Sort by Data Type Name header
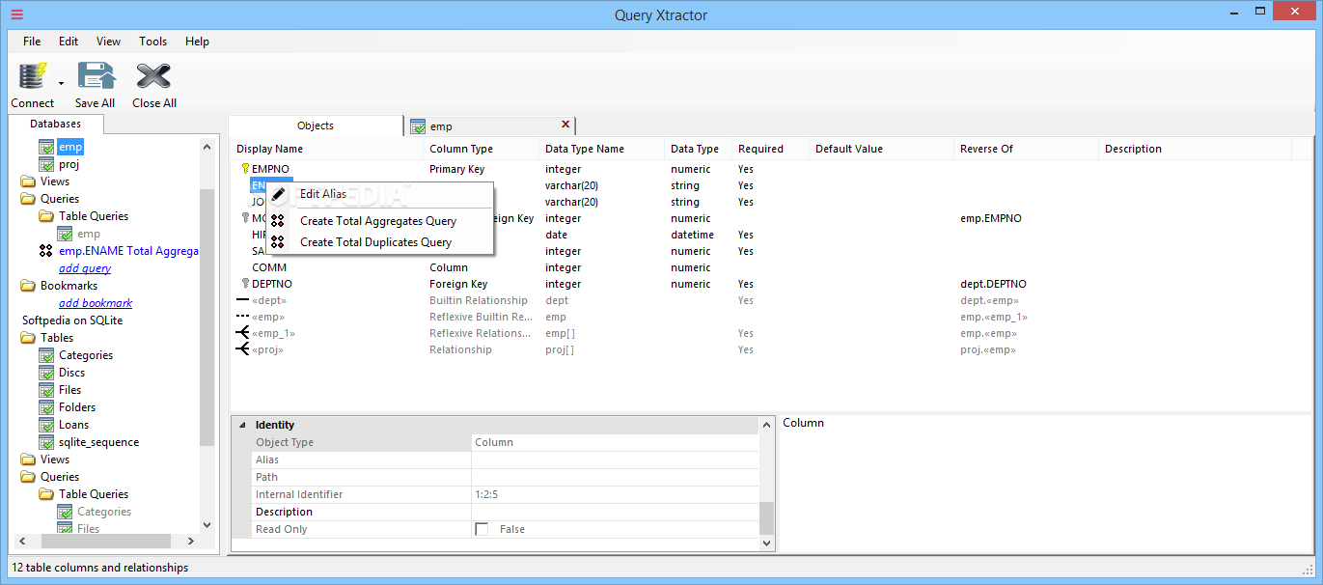 tap(601, 149)
